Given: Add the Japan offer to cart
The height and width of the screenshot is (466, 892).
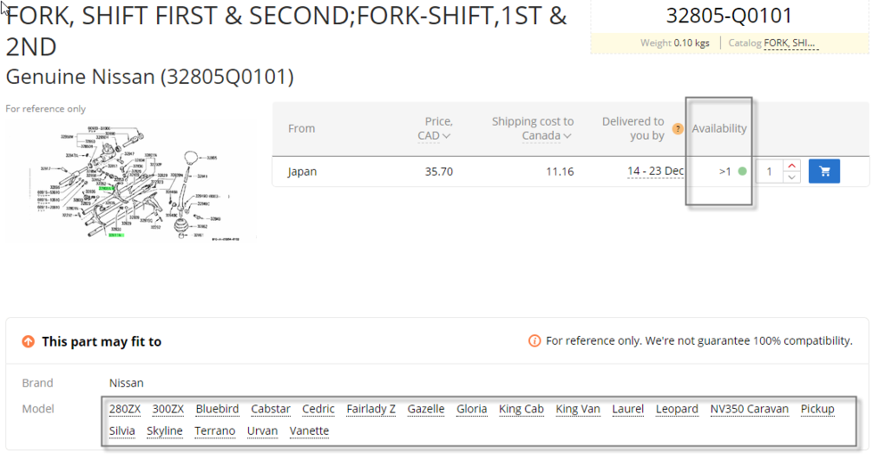Looking at the screenshot, I should (x=823, y=171).
